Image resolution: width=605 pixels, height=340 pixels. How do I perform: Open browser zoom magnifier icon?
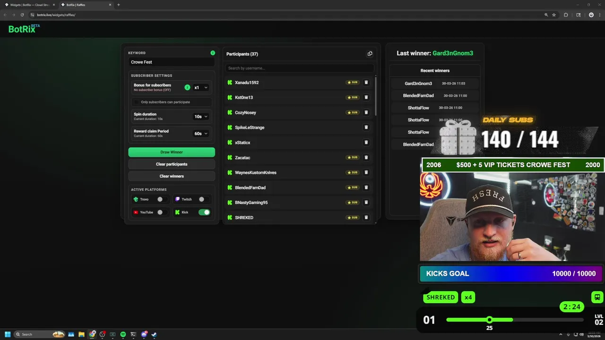(546, 15)
